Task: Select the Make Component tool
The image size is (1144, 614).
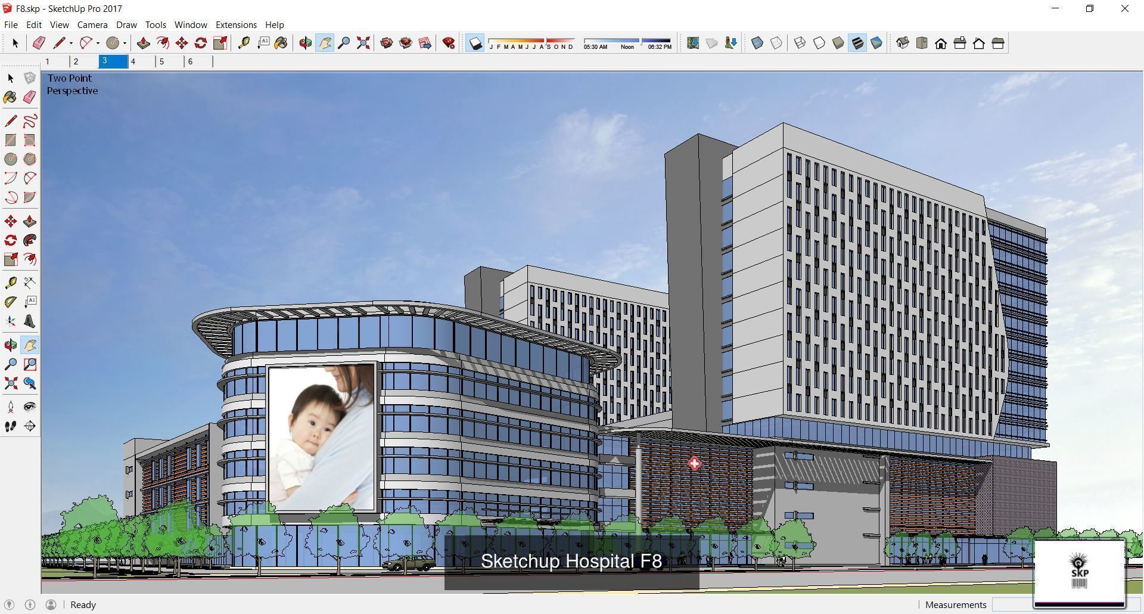Action: point(30,78)
